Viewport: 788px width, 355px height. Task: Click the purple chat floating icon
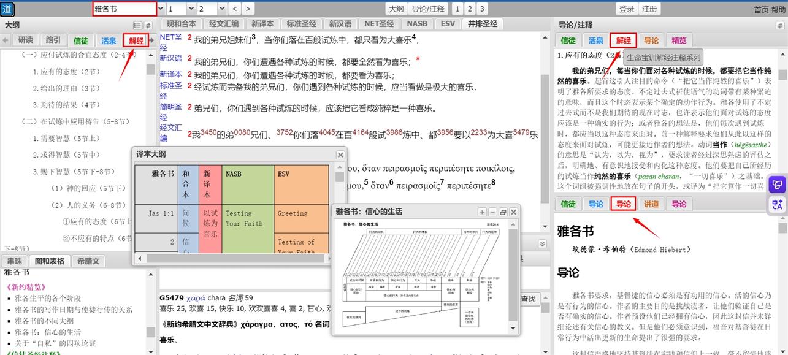pos(778,185)
